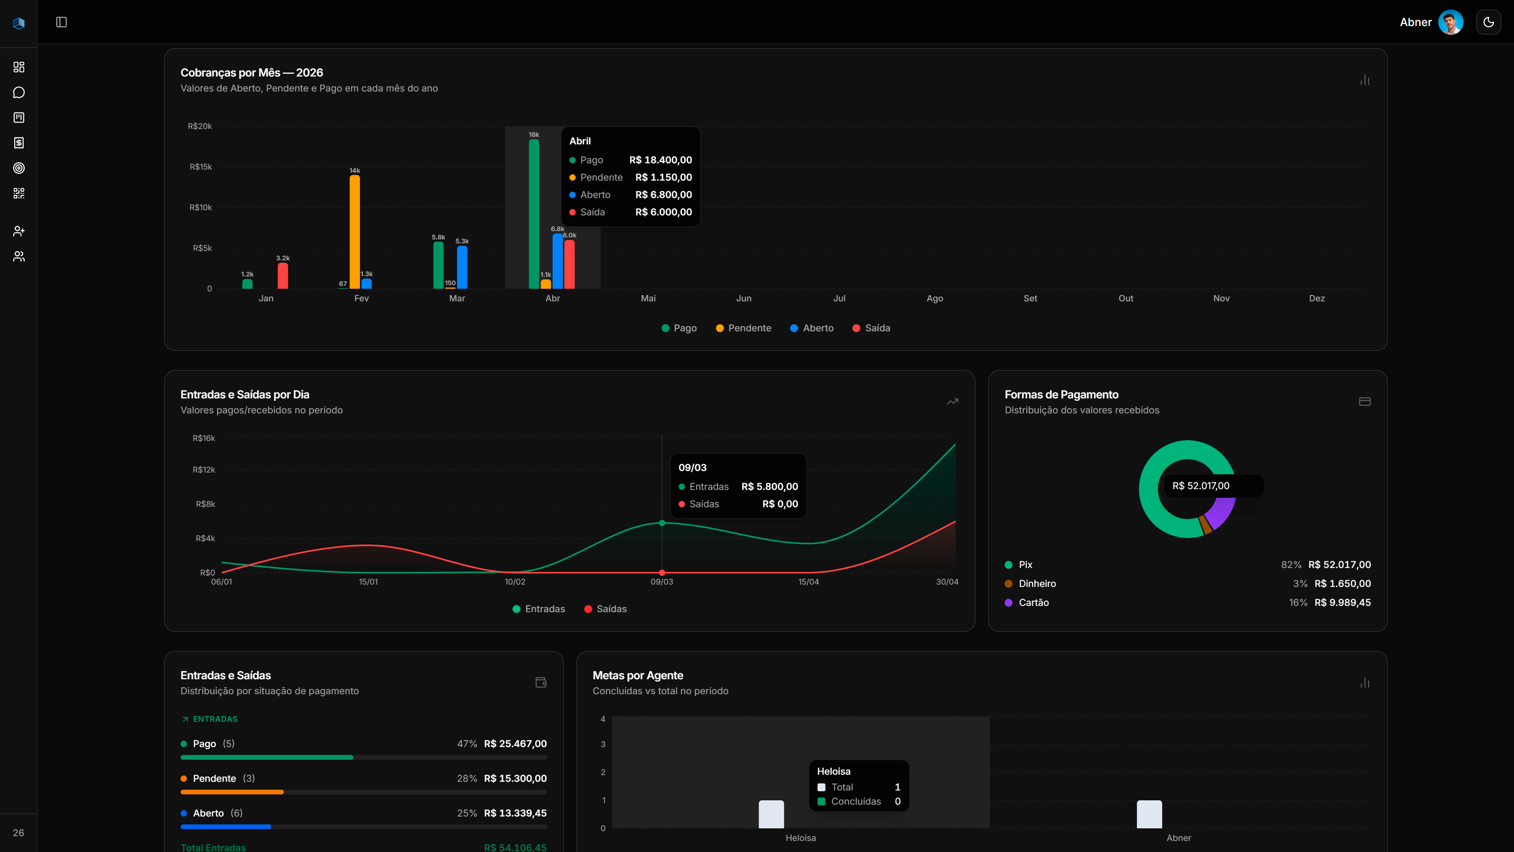Click the Heloisa axis label

point(800,838)
